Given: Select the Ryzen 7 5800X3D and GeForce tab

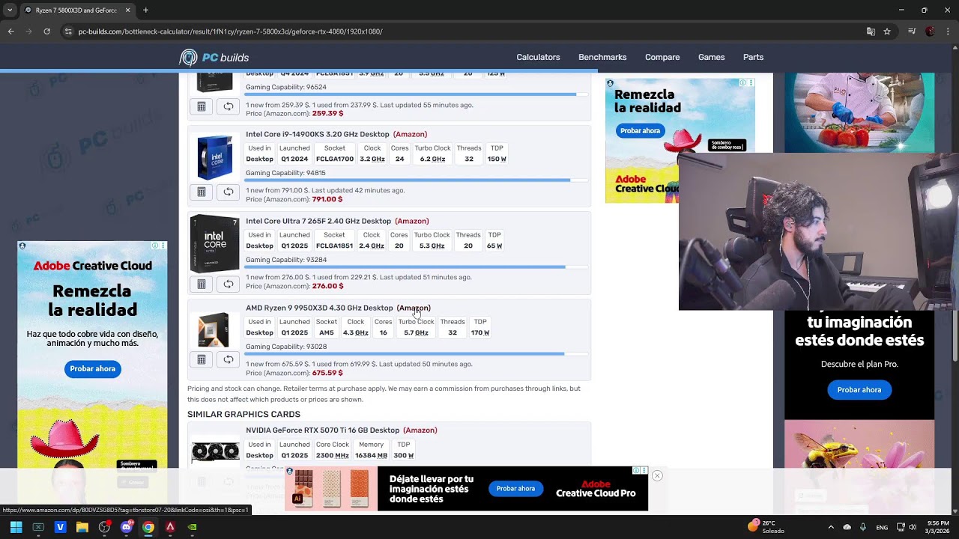Looking at the screenshot, I should [x=77, y=10].
